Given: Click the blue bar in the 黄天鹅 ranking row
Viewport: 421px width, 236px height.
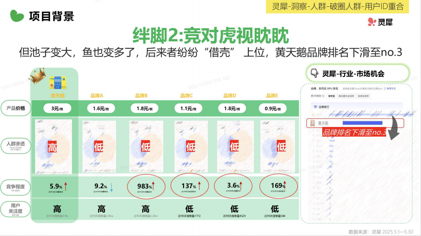Looking at the screenshot, I should 363,123.
